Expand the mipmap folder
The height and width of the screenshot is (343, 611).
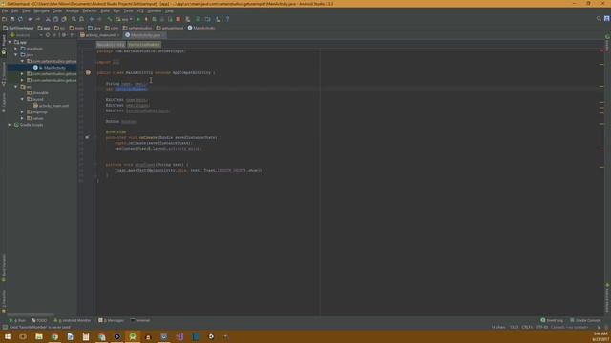click(22, 112)
